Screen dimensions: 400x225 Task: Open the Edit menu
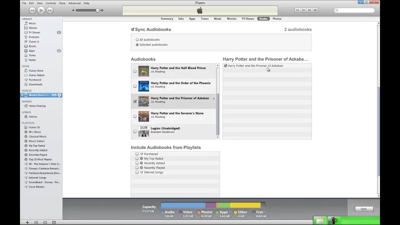[x=32, y=3]
